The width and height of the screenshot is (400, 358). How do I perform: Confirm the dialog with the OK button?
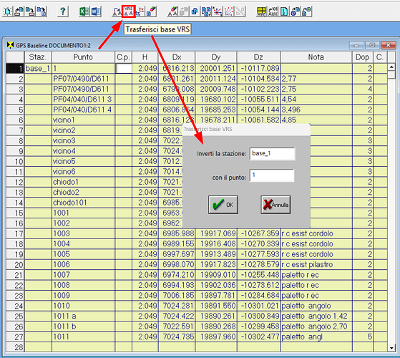223,205
